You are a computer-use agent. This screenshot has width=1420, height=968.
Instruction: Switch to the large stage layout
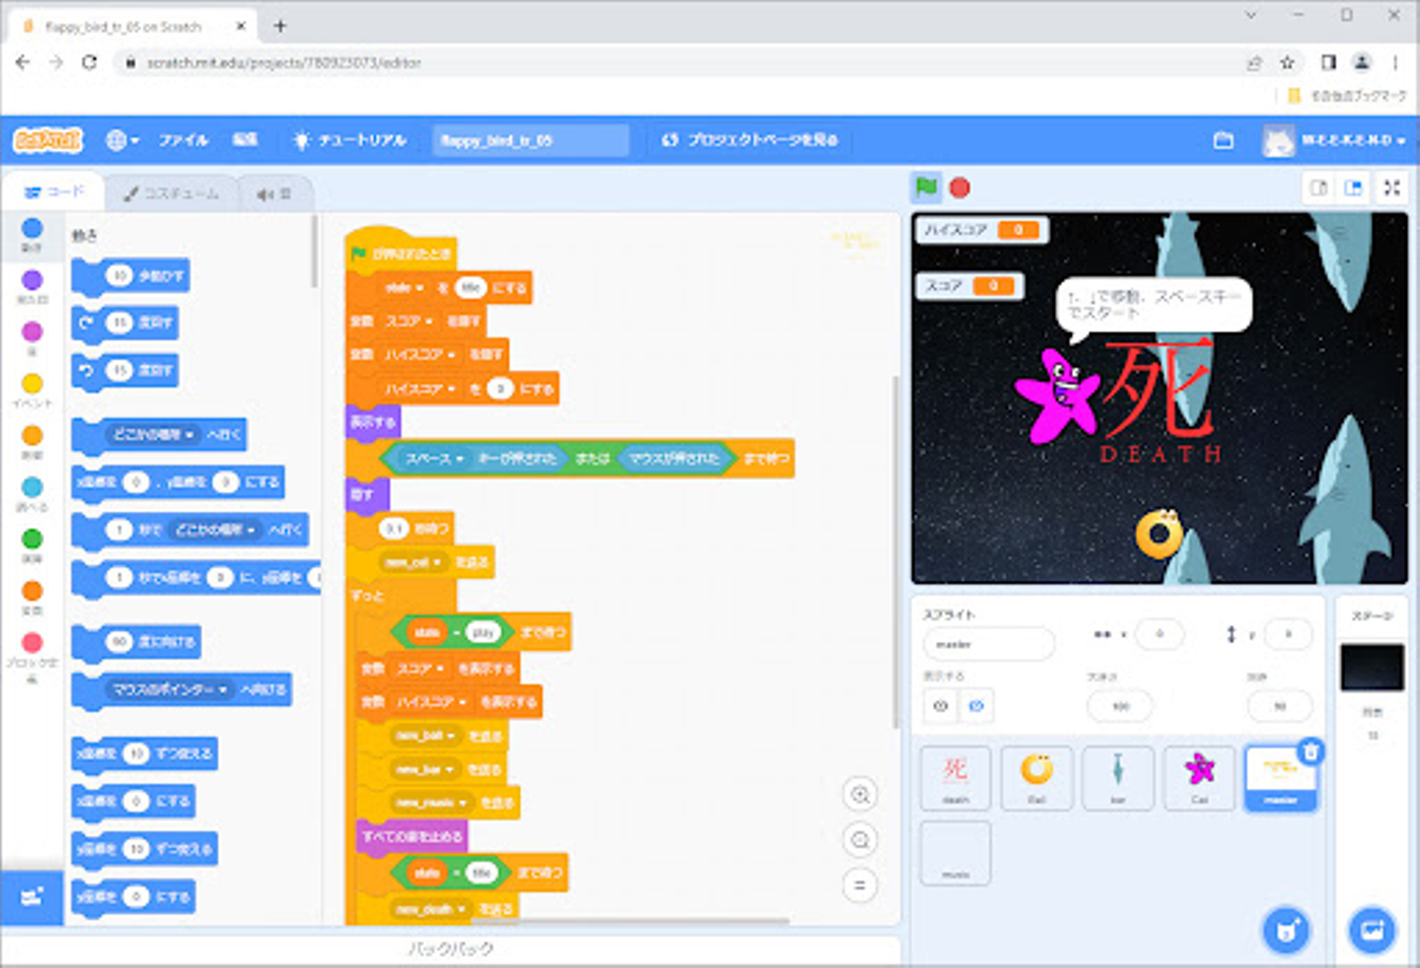coord(1354,187)
